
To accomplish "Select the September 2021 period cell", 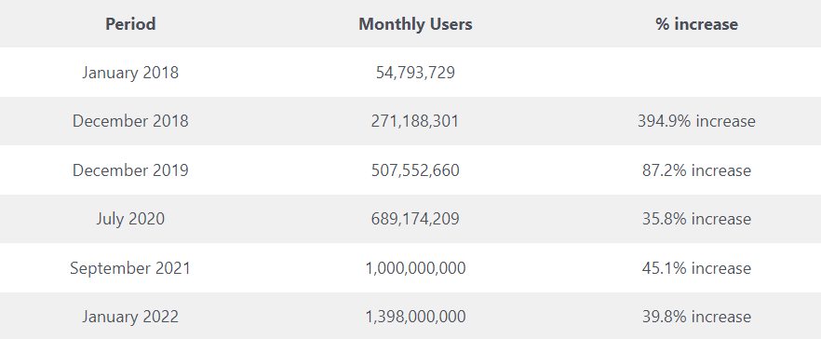I will point(130,267).
